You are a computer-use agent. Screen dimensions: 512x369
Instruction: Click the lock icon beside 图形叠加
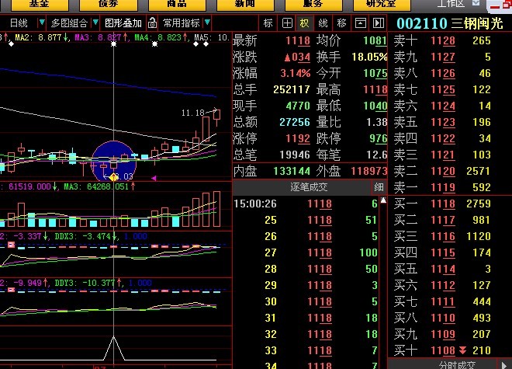click(x=153, y=23)
